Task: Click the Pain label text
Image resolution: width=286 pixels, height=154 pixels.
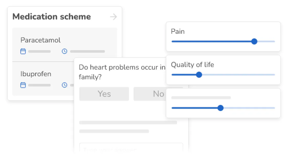Action: click(178, 31)
